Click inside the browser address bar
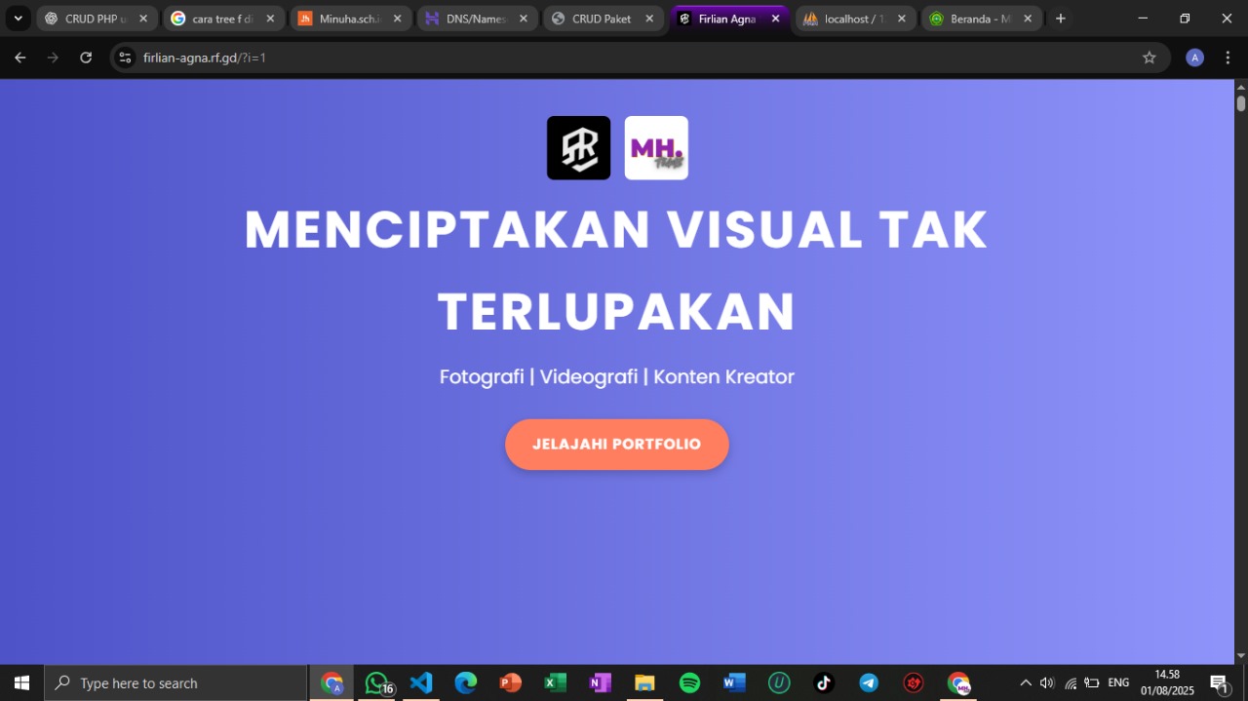The width and height of the screenshot is (1248, 701). pyautogui.click(x=390, y=58)
